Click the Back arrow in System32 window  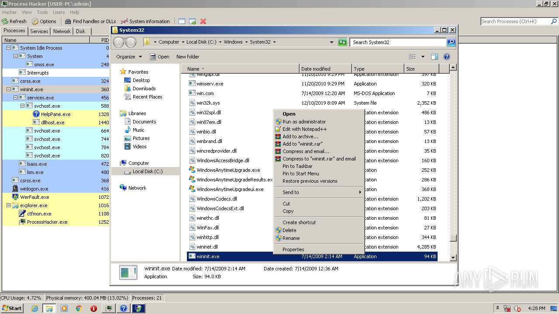pos(118,42)
